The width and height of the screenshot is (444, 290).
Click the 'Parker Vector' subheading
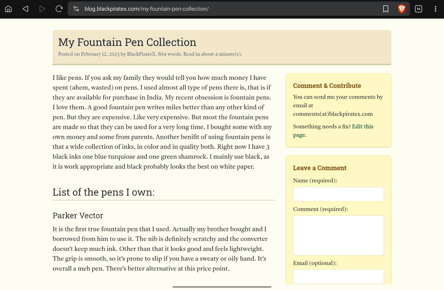78,215
